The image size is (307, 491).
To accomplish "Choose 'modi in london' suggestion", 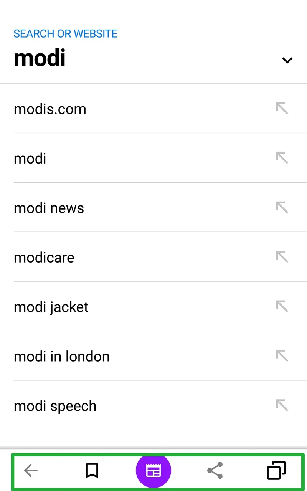I will point(61,357).
